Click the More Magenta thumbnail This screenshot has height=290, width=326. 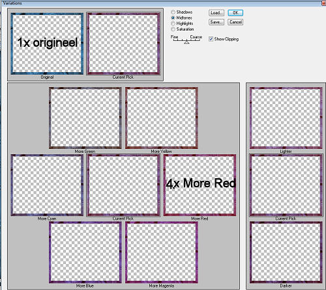pyautogui.click(x=162, y=252)
